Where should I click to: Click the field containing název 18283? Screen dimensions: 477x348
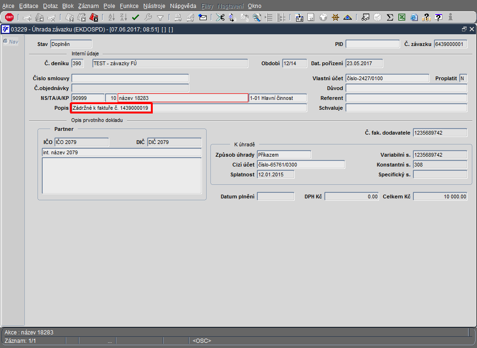click(x=183, y=98)
